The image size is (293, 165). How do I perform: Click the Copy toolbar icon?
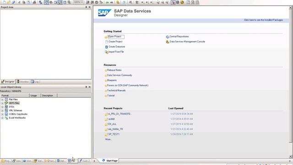(24, 2)
